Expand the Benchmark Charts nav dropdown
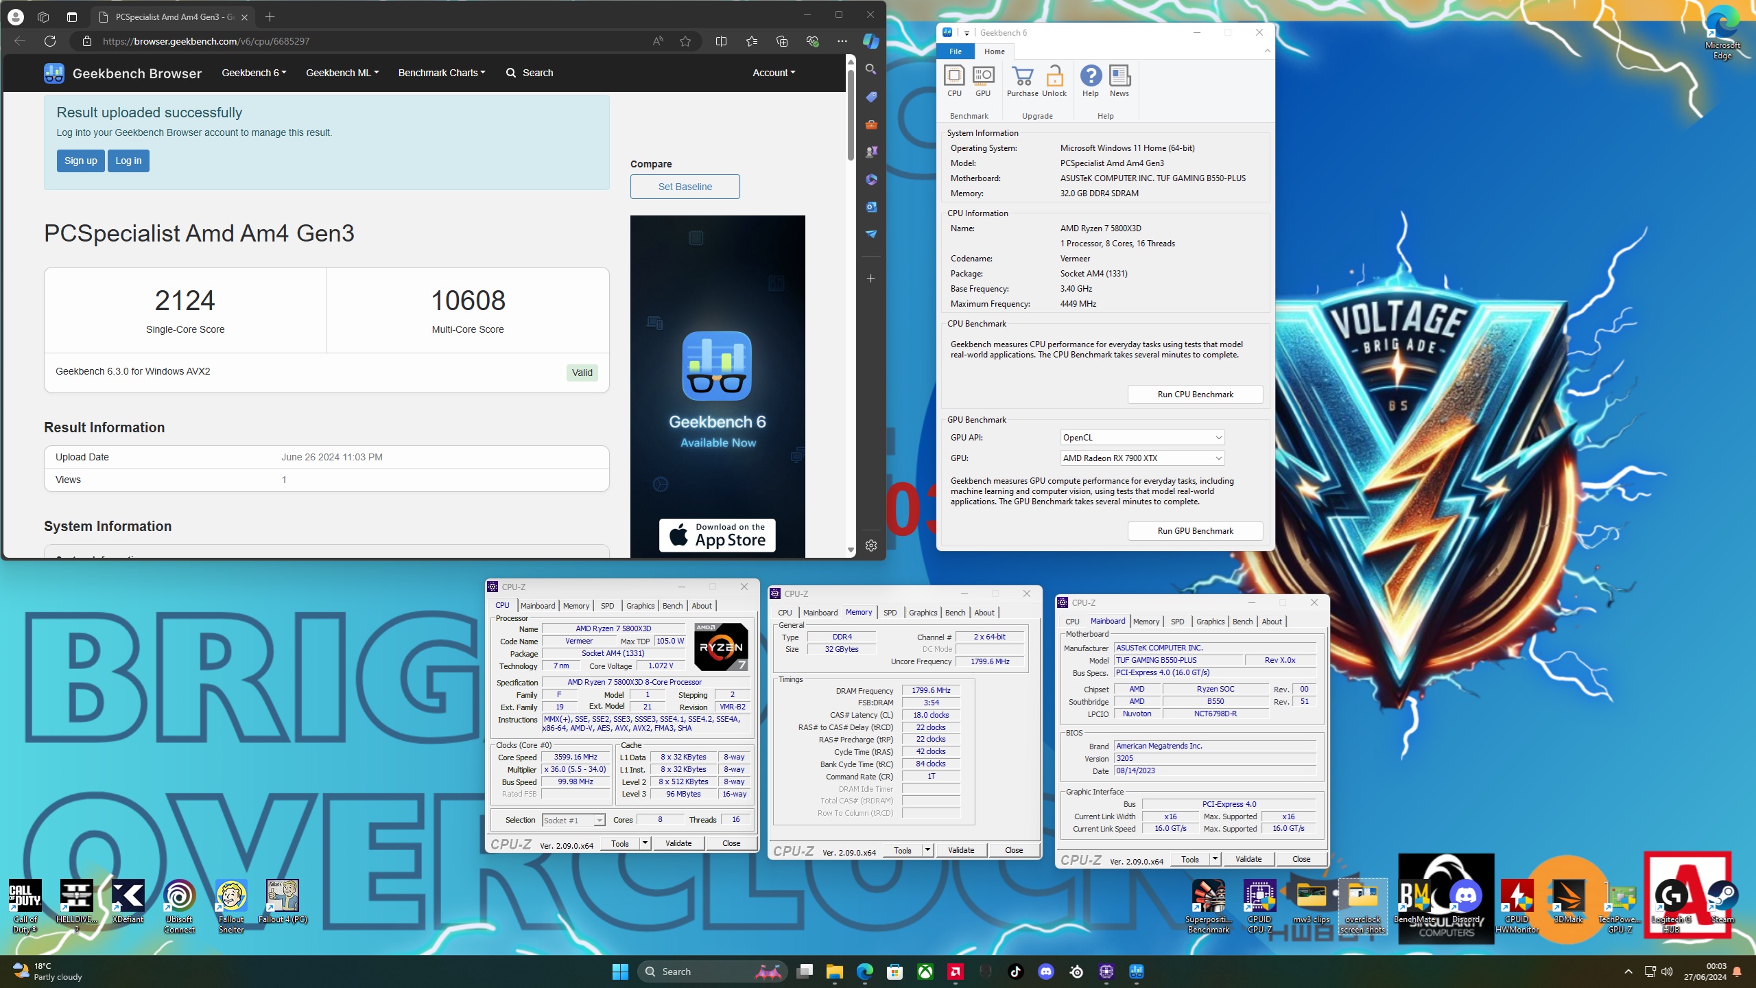The width and height of the screenshot is (1756, 988). point(442,73)
